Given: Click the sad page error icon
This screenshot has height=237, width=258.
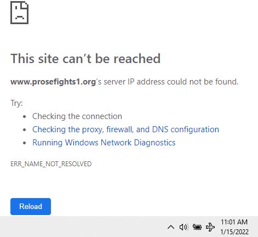Looking at the screenshot, I should 19,13.
